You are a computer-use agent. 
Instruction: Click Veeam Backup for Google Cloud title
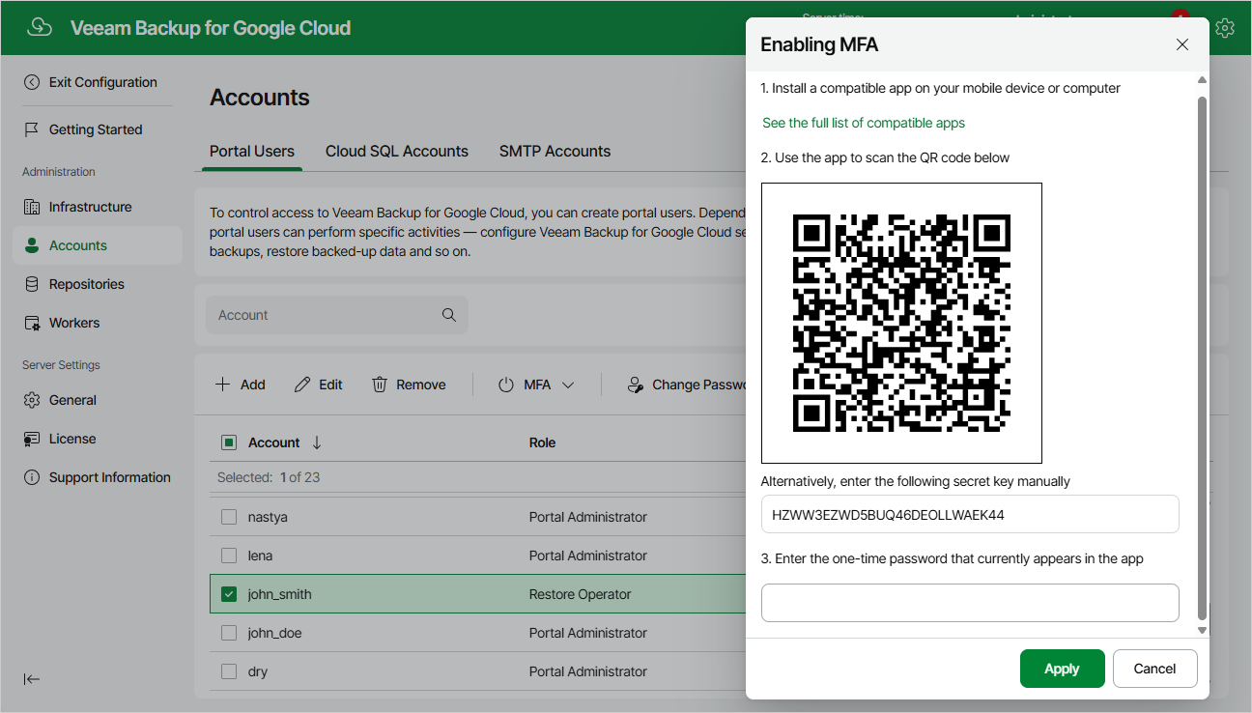coord(211,28)
